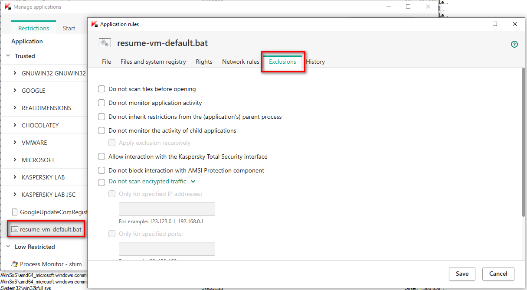Click the Kaspersky logo in Manage applications title bar
This screenshot has height=290, width=527.
(x=7, y=7)
